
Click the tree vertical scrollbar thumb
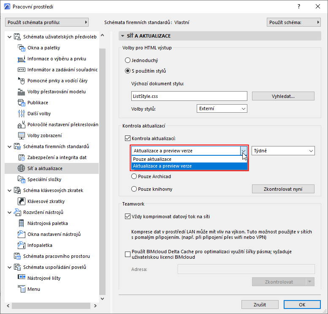(103, 171)
